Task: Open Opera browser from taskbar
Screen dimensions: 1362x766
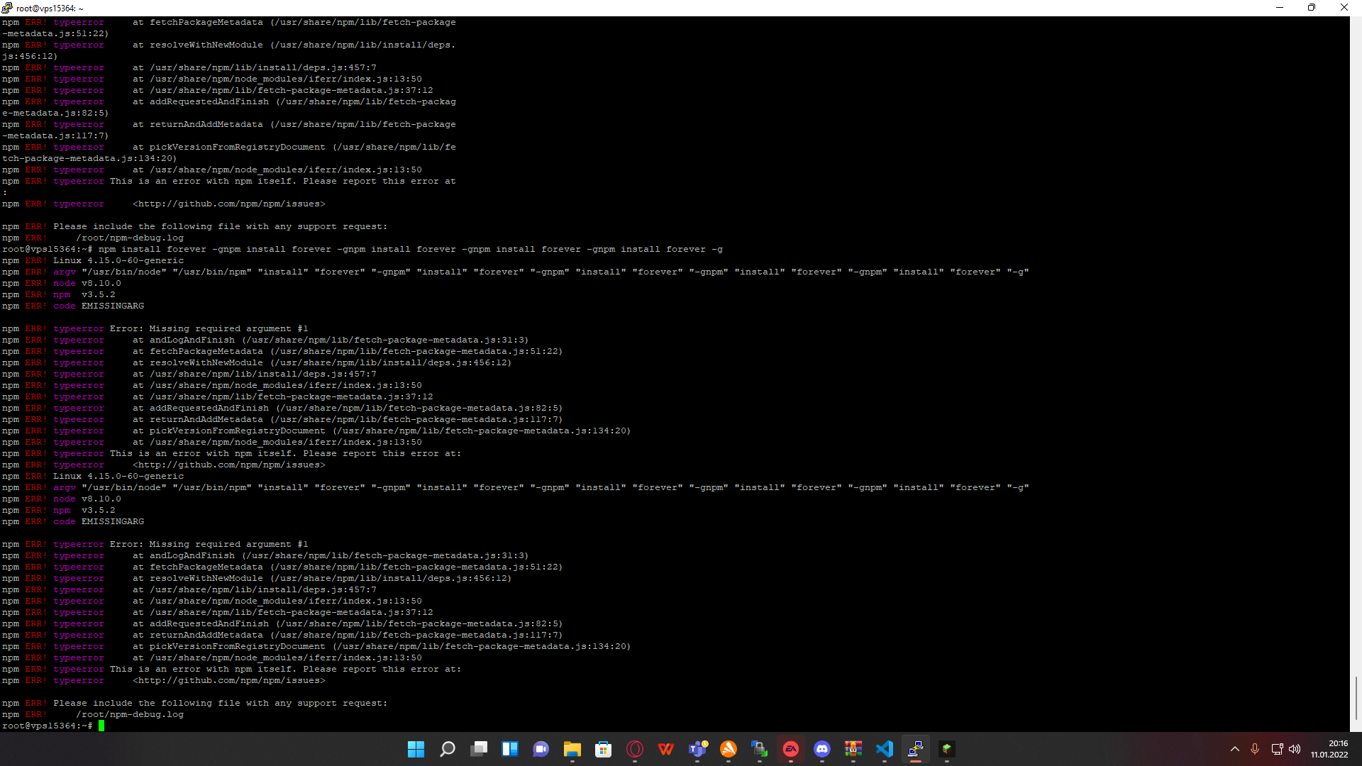Action: (x=635, y=749)
